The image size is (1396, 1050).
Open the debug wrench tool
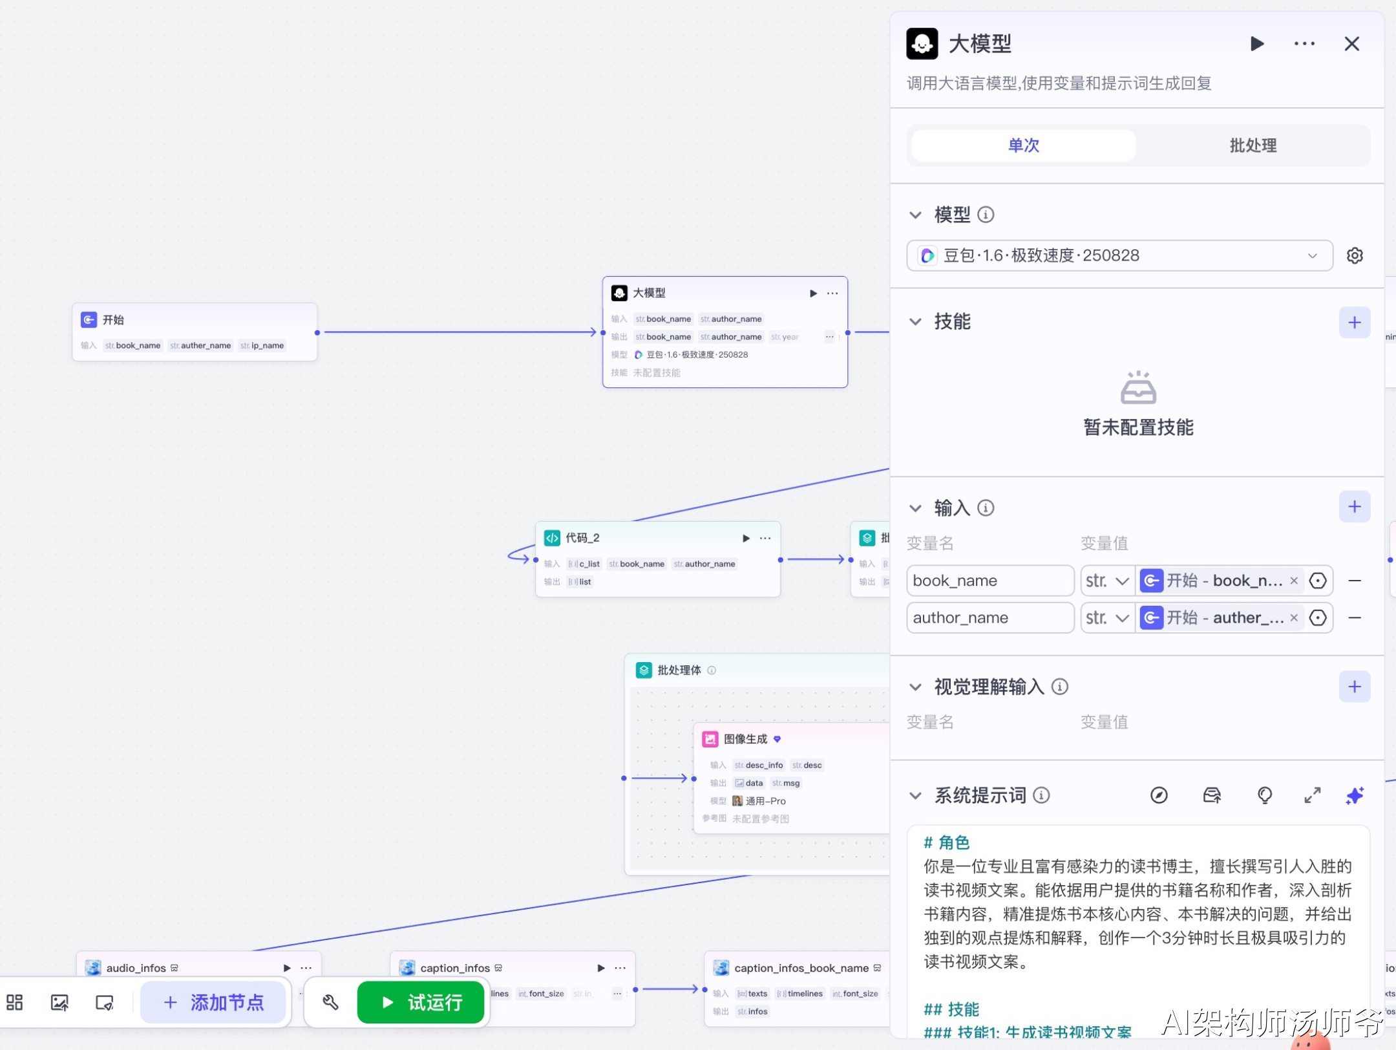330,1002
